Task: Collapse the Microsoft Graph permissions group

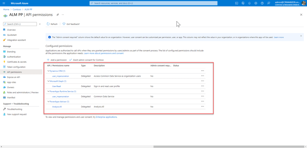Action: [x=48, y=81]
